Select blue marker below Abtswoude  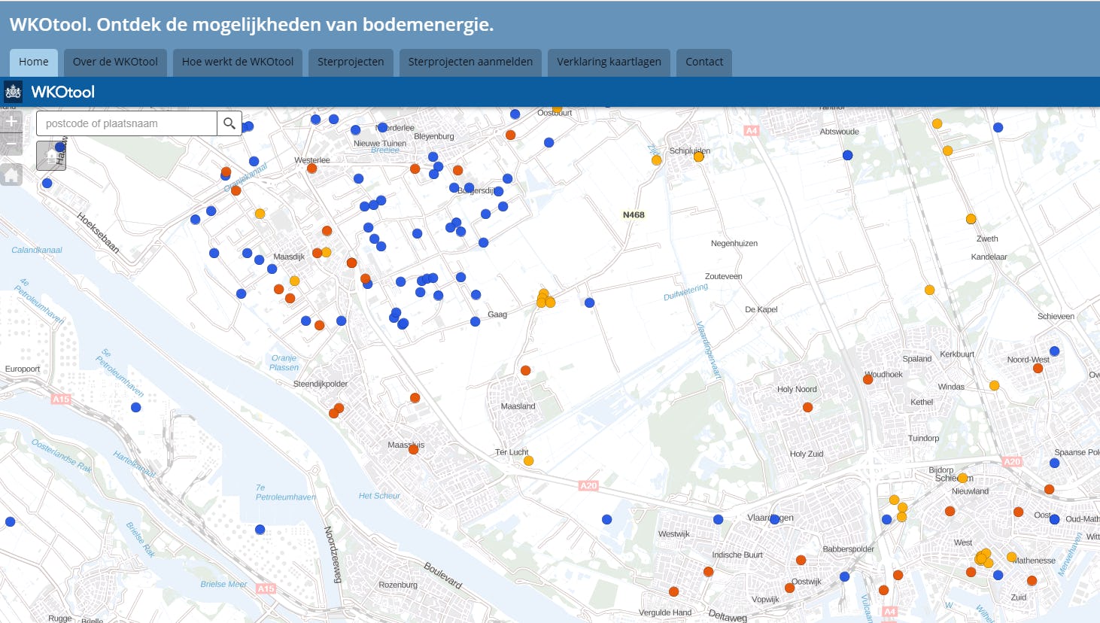[x=847, y=155]
